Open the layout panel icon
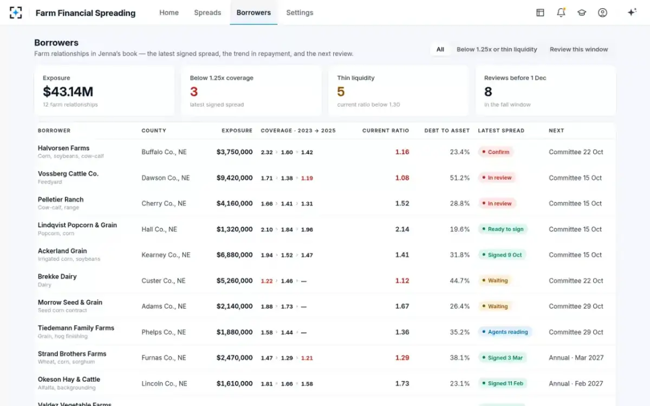The width and height of the screenshot is (650, 406). click(x=540, y=12)
